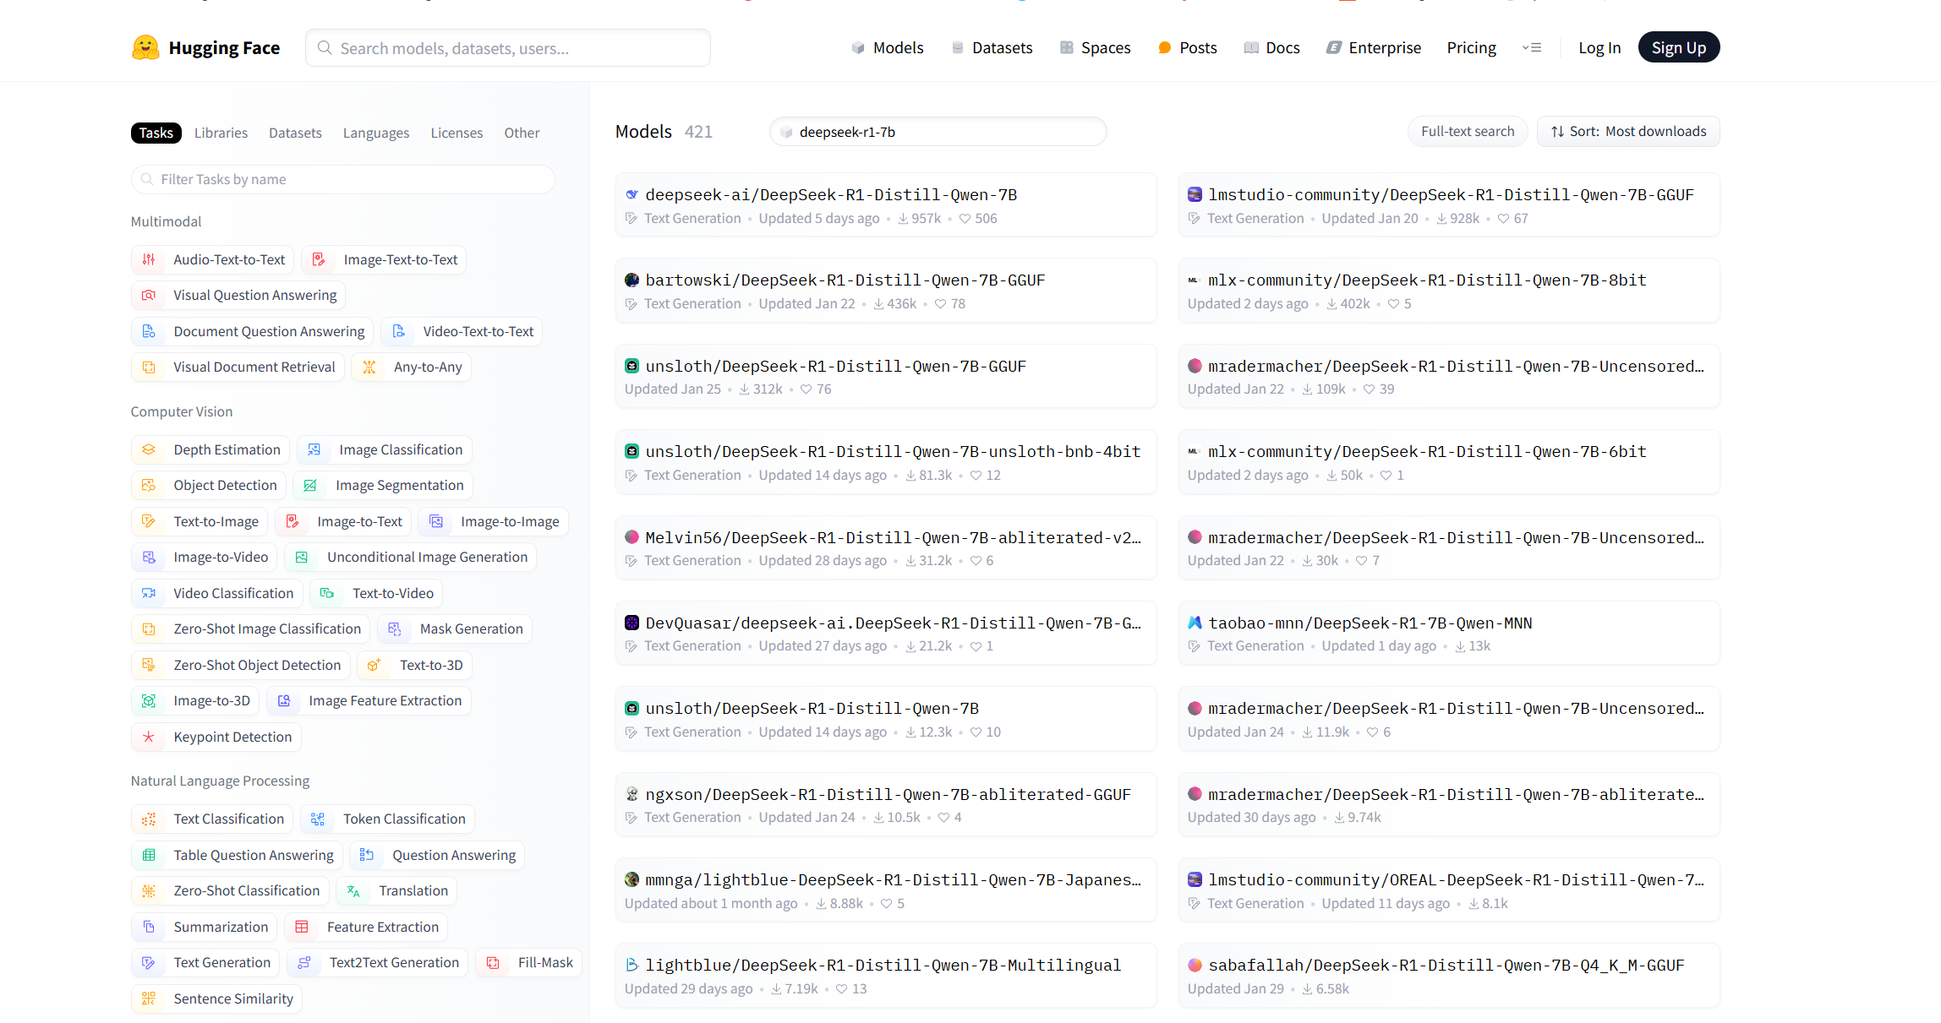The height and width of the screenshot is (1023, 1941).
Task: Switch to the Libraries filter tab
Action: click(221, 133)
